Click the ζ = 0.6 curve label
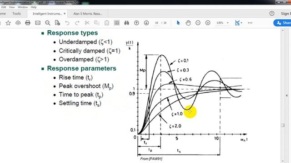 click(186, 80)
